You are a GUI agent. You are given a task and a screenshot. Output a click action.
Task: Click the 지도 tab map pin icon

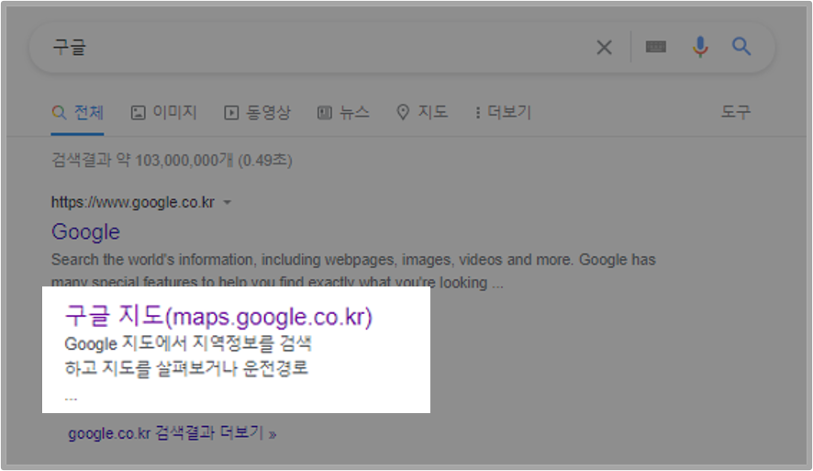tap(403, 113)
